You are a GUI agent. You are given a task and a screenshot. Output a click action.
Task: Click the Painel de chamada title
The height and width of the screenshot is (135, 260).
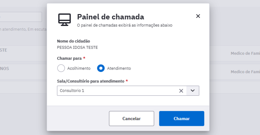tap(110, 17)
